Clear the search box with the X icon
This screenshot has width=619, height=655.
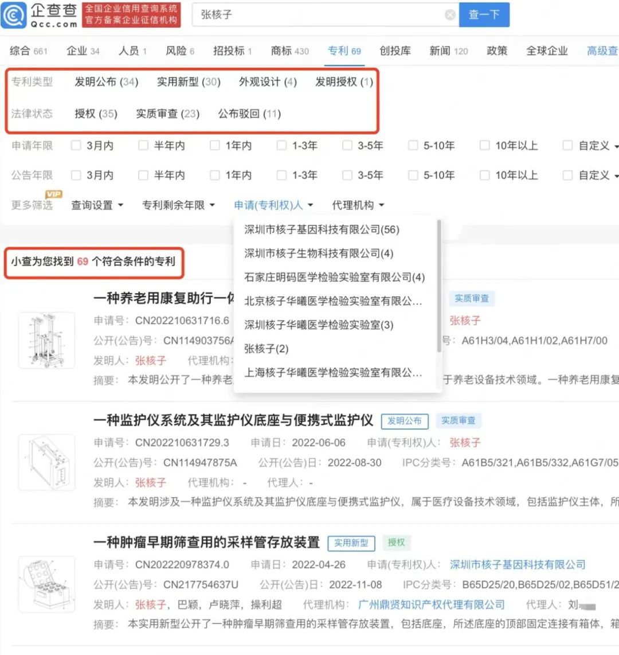[x=450, y=15]
